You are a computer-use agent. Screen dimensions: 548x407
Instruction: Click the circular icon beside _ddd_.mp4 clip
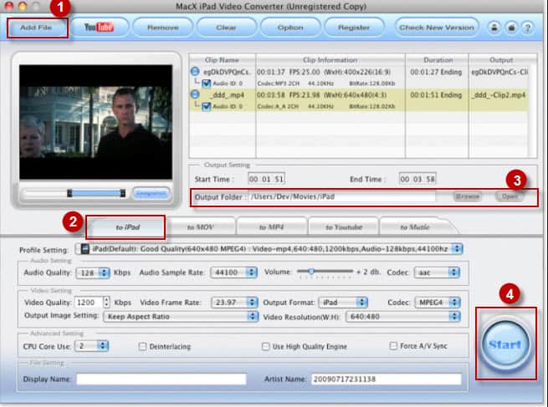click(195, 94)
